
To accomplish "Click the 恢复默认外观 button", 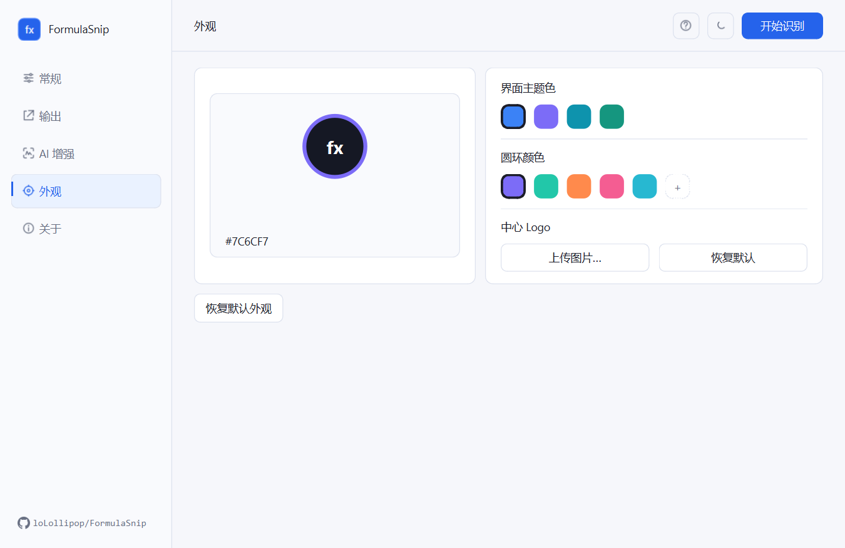I will click(238, 308).
